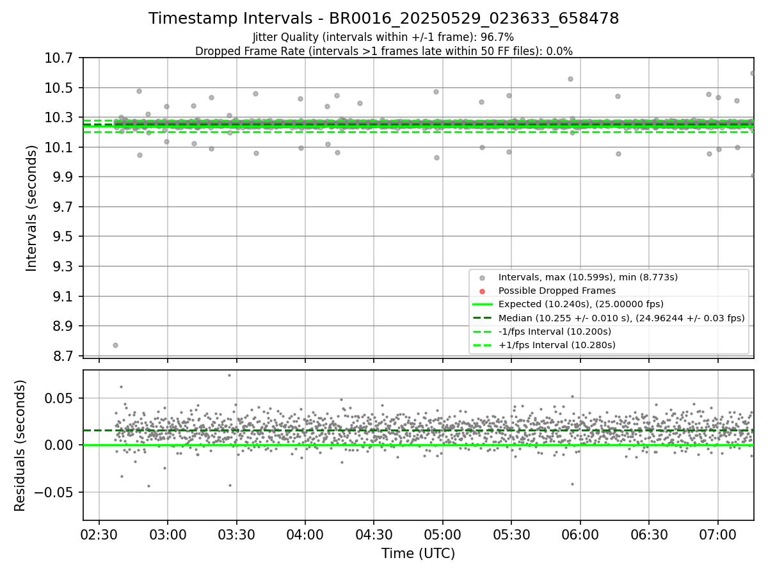Image resolution: width=768 pixels, height=576 pixels.
Task: Click the 'Jitter Quality' 96.7% subtitle line
Action: (x=383, y=37)
